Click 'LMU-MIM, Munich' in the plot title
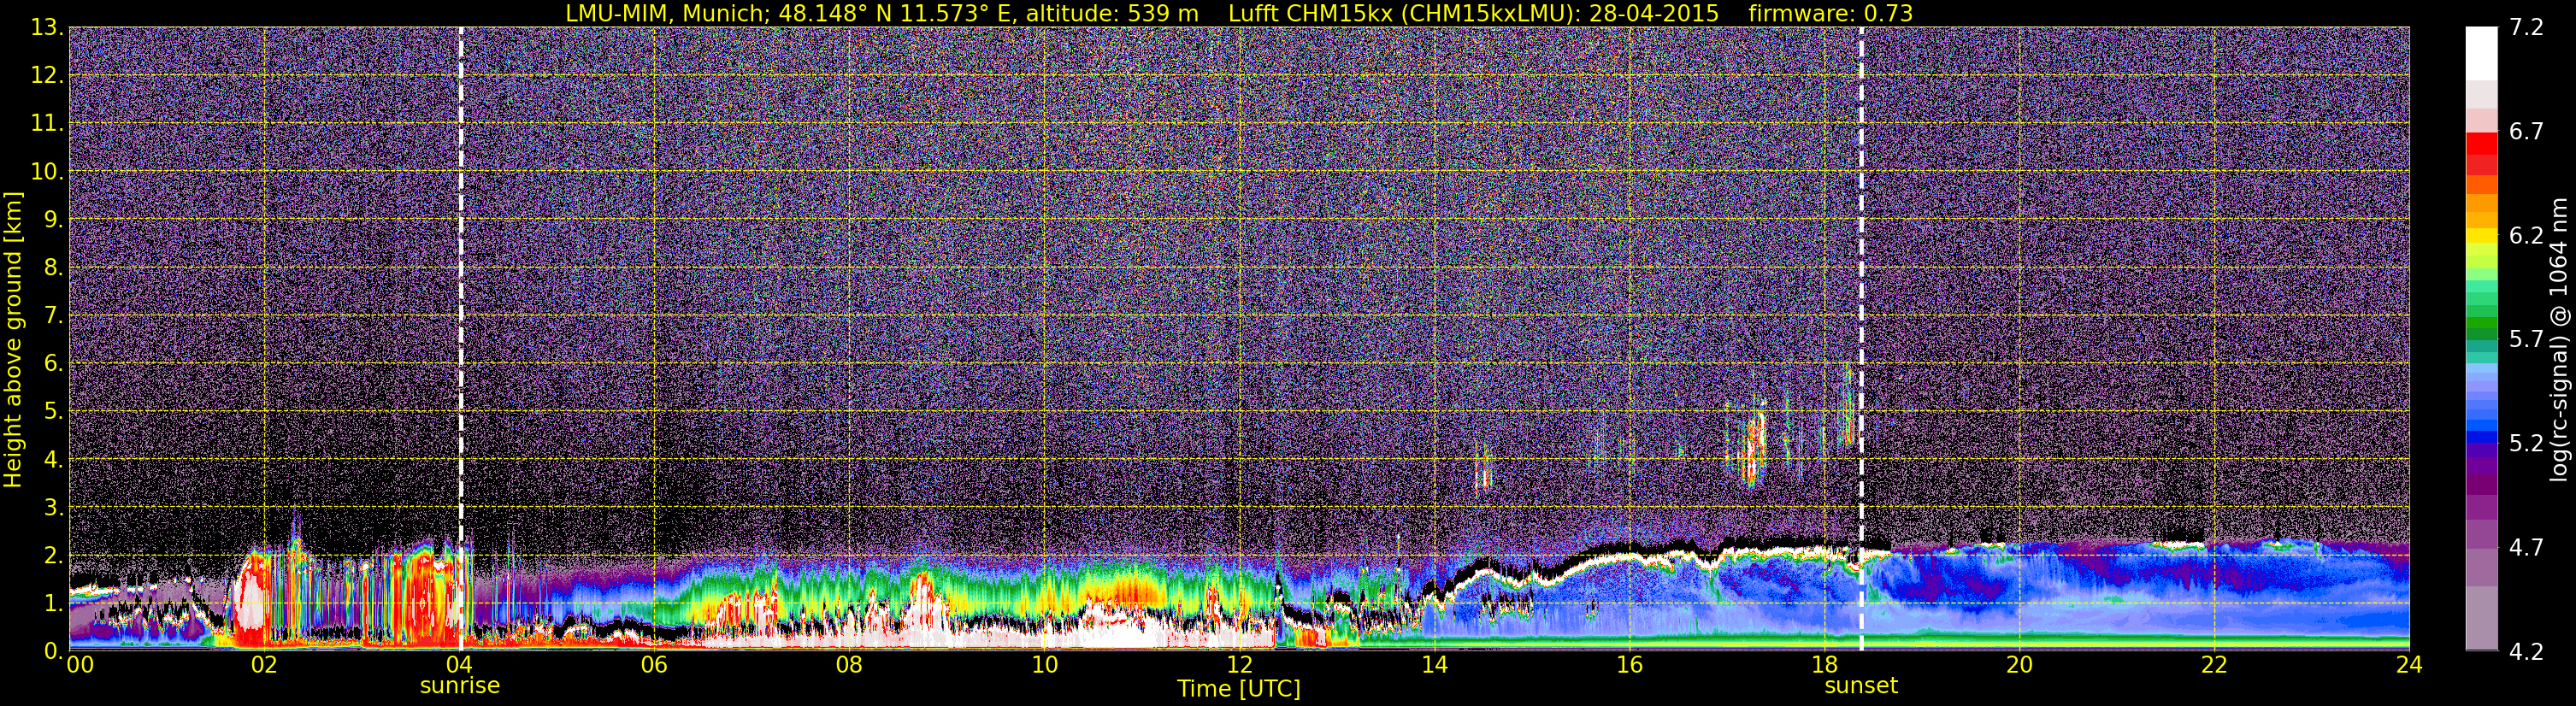This screenshot has width=2576, height=706. pyautogui.click(x=666, y=14)
